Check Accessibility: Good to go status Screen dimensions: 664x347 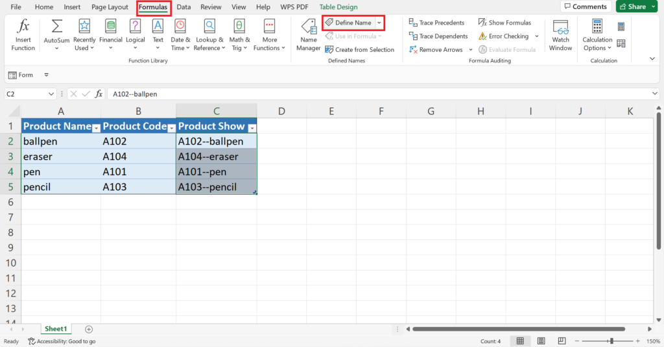click(x=62, y=341)
